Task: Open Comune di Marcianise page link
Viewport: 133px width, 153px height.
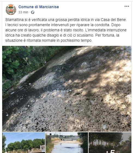Action: 39,7
